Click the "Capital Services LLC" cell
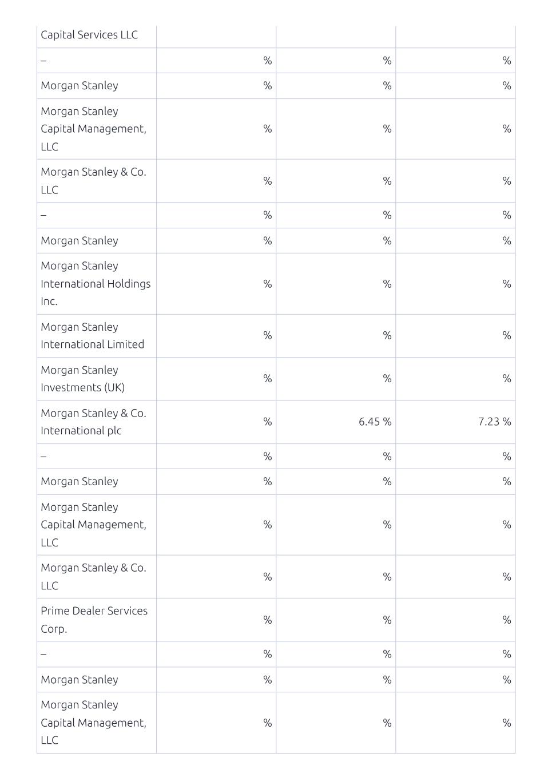552x781 pixels. click(96, 35)
